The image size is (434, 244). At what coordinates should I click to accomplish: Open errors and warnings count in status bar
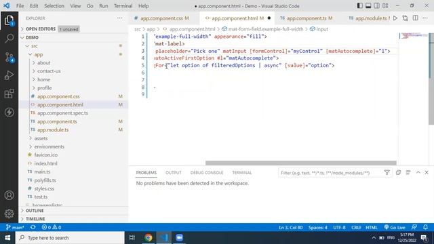click(52, 228)
